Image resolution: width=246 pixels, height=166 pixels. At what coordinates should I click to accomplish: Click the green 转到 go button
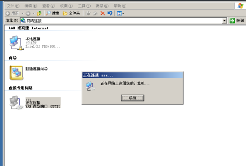236,20
